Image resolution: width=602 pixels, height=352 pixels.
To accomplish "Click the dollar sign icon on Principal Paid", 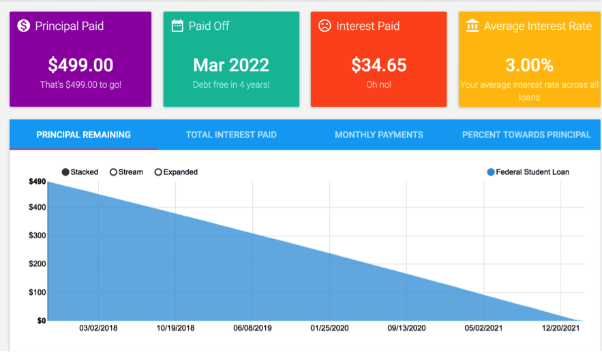I will click(x=24, y=26).
